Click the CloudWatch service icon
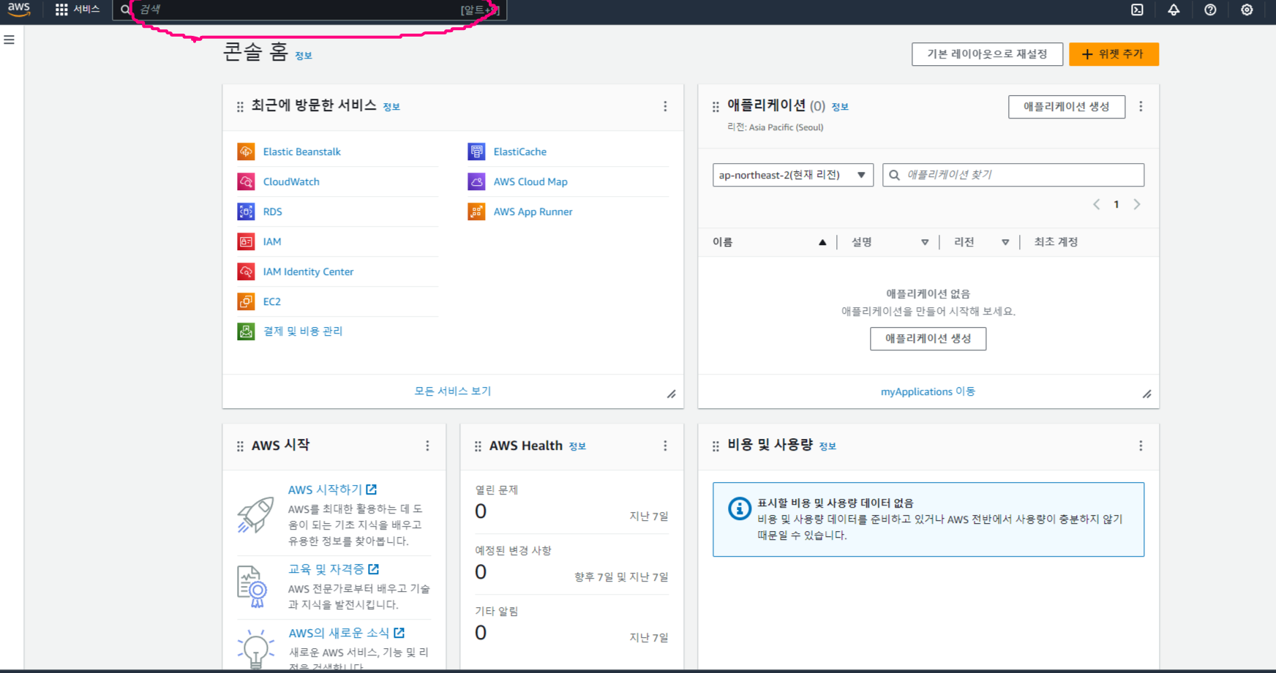This screenshot has height=673, width=1276. [x=246, y=181]
